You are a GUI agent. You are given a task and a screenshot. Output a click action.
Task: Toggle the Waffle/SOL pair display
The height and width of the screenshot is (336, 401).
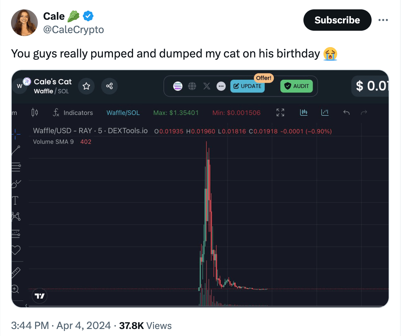tap(123, 113)
